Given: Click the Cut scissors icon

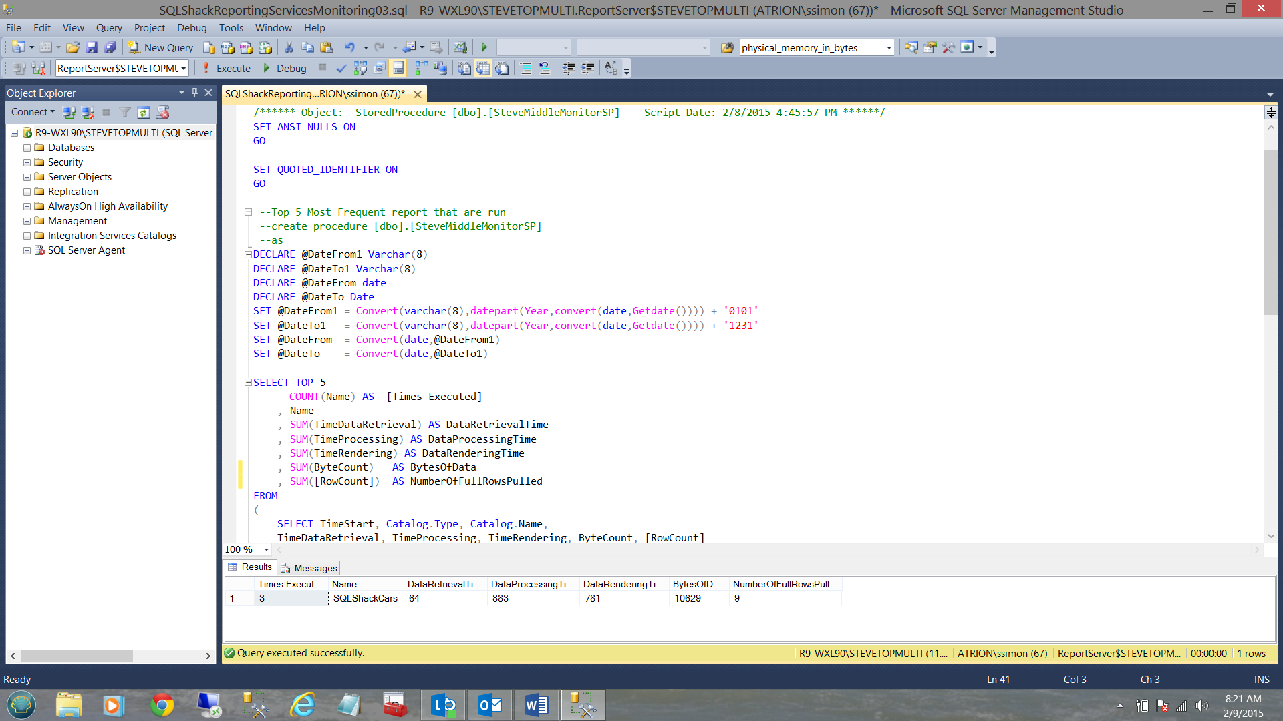Looking at the screenshot, I should click(x=289, y=47).
